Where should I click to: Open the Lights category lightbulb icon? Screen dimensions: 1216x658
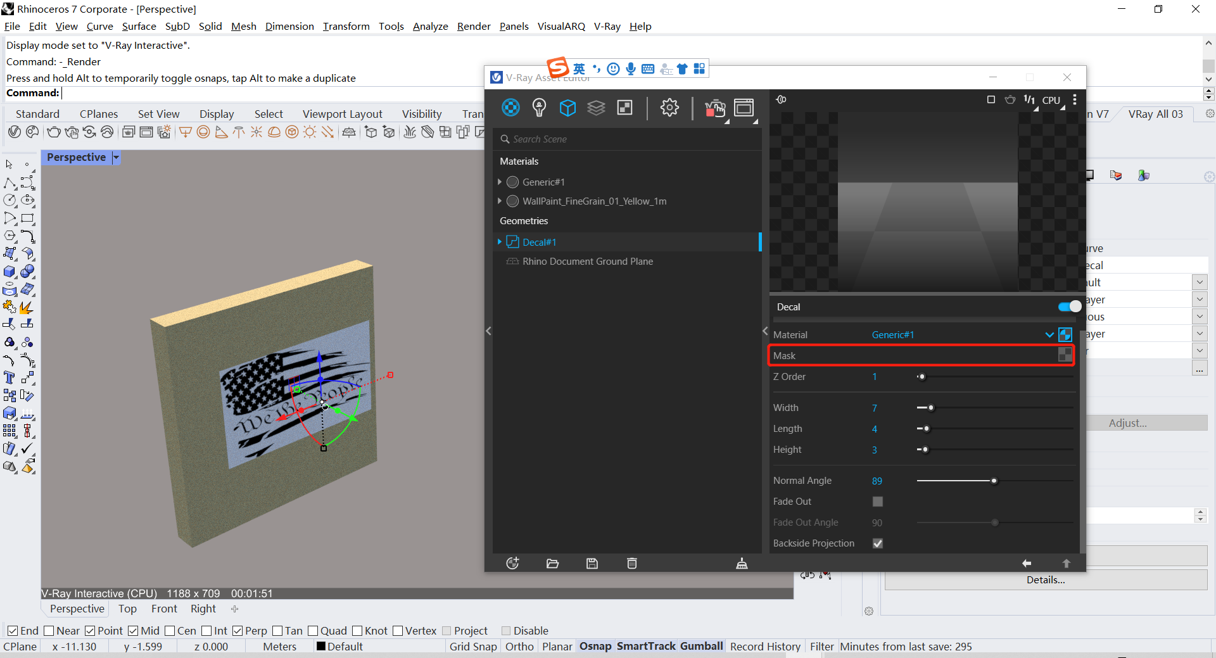click(x=539, y=107)
